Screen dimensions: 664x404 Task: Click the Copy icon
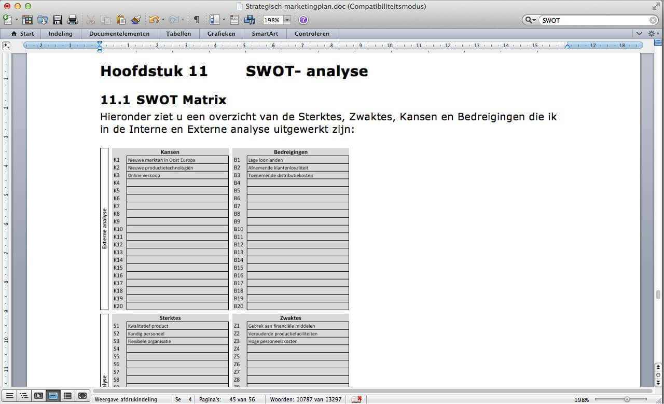(105, 20)
